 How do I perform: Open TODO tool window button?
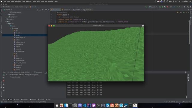16,100
